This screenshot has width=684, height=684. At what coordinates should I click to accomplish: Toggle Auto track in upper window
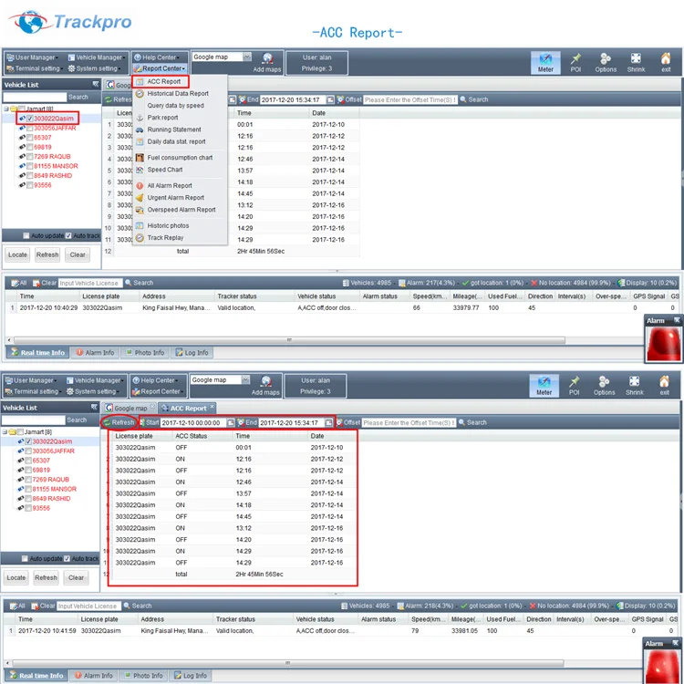[x=68, y=235]
